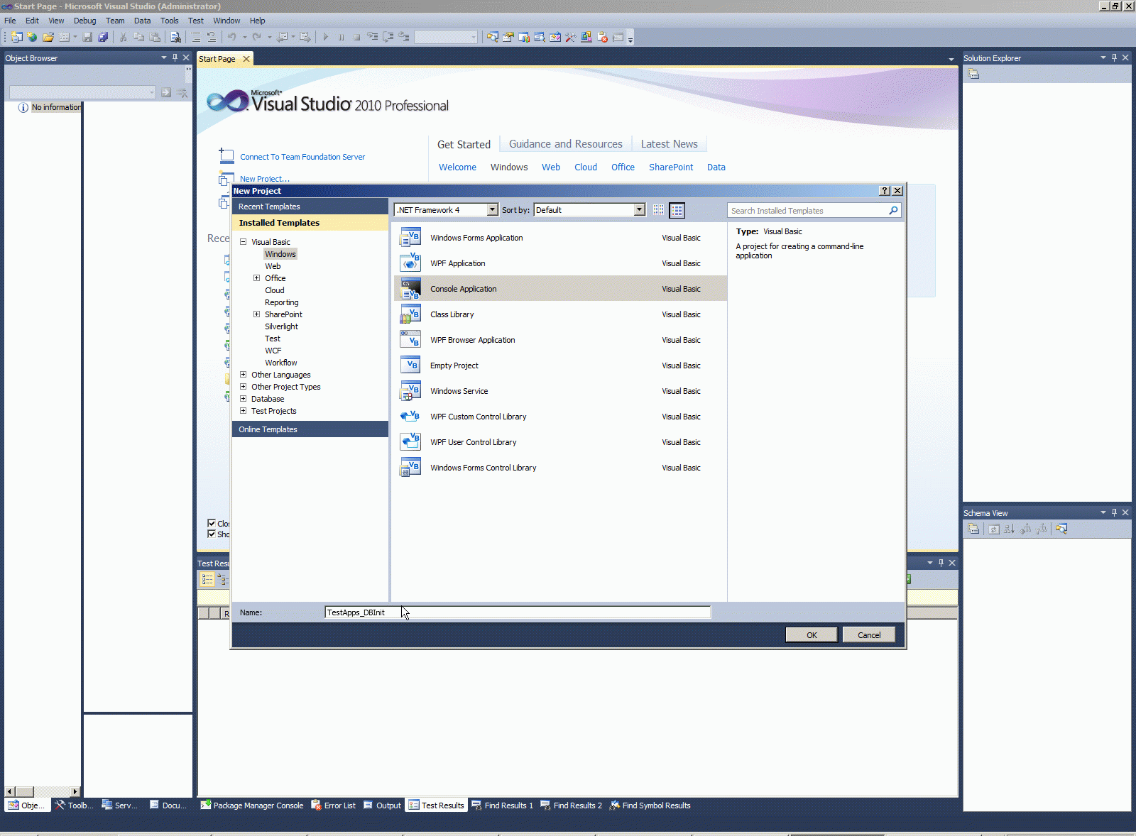The height and width of the screenshot is (836, 1136).
Task: Open the Package Manager Console tab
Action: (252, 805)
